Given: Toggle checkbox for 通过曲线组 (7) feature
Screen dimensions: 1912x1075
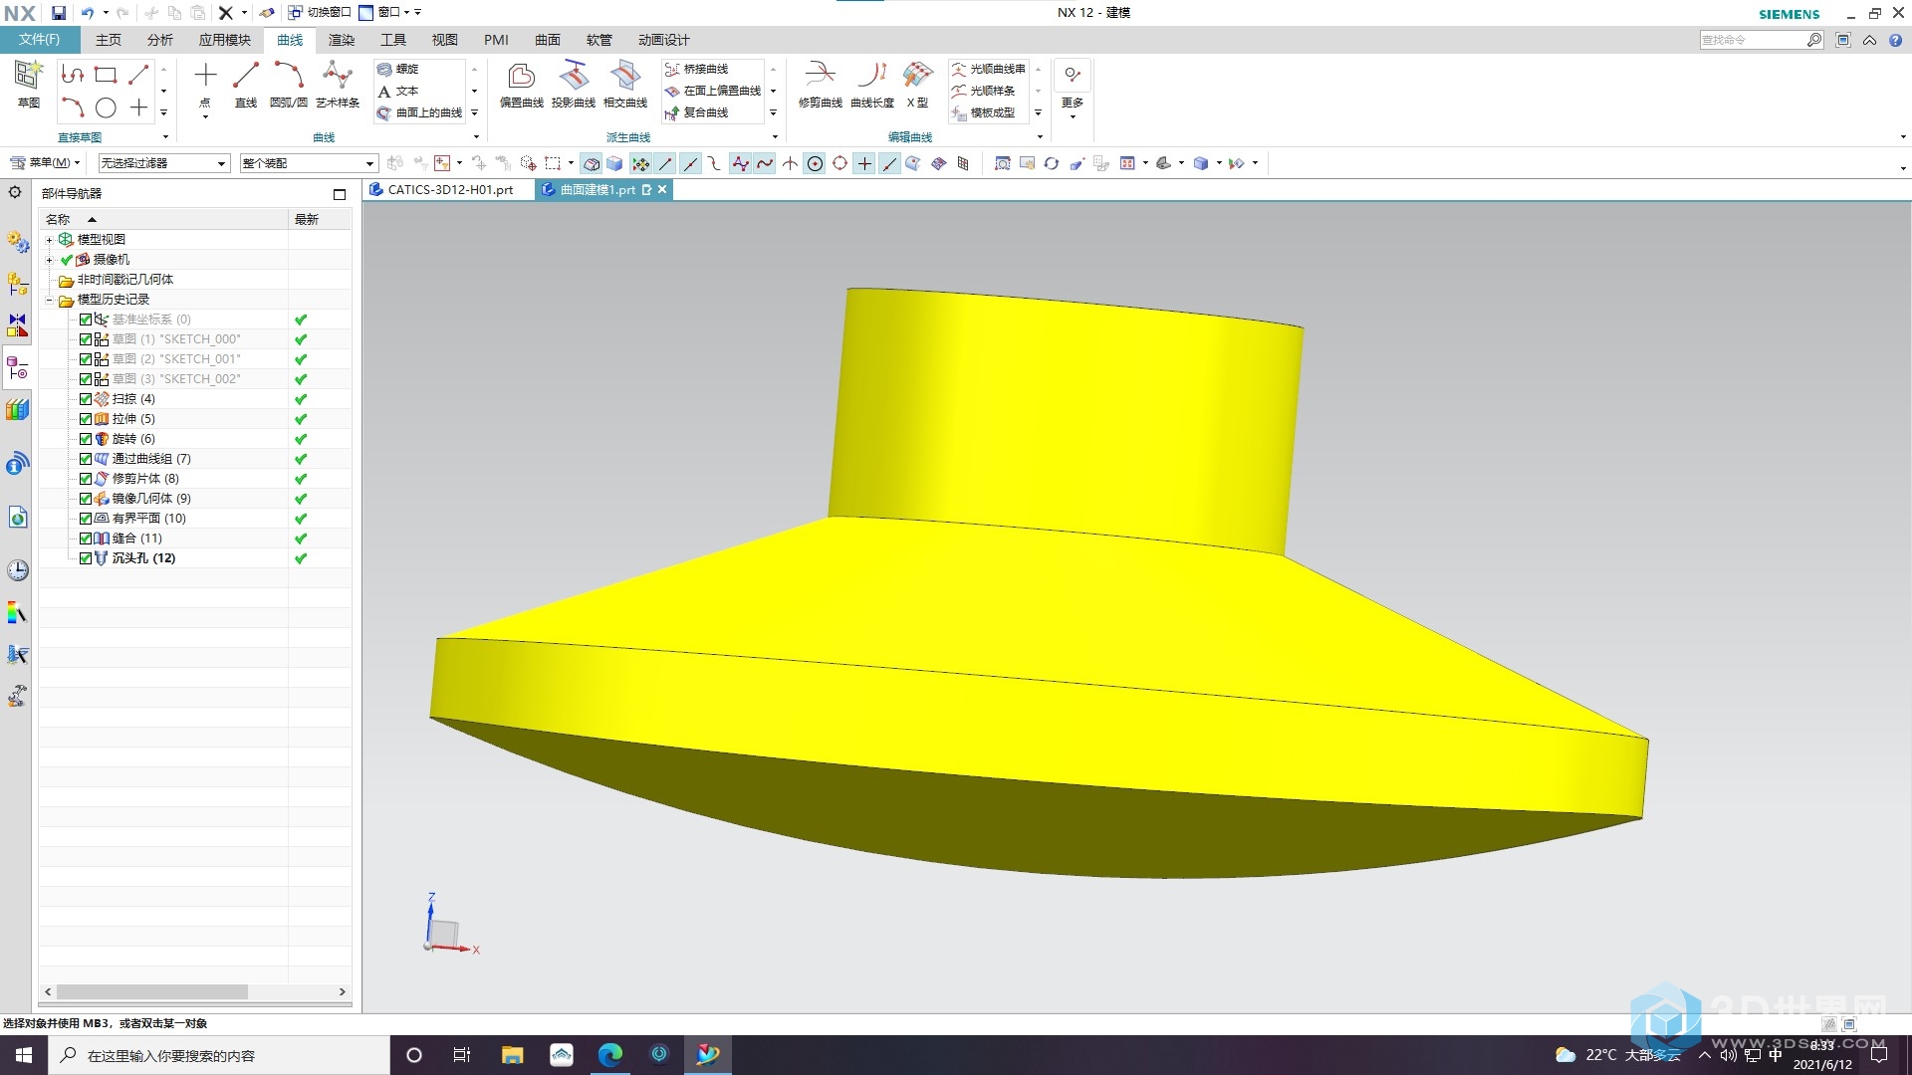Looking at the screenshot, I should 86,459.
